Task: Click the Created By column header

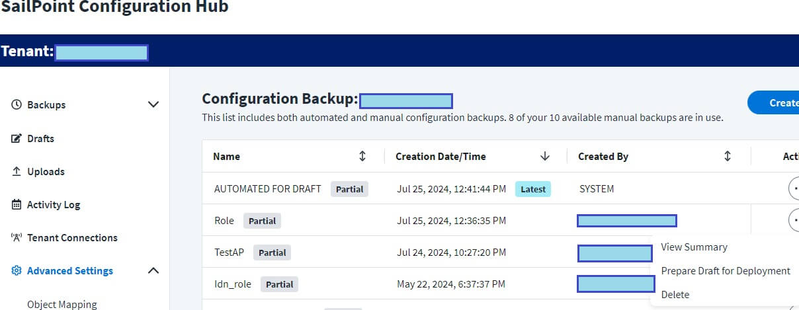Action: coord(603,157)
